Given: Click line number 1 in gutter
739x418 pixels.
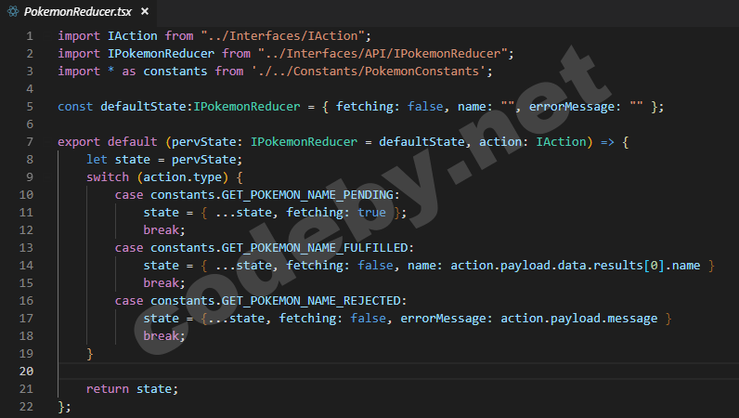Looking at the screenshot, I should pos(30,36).
